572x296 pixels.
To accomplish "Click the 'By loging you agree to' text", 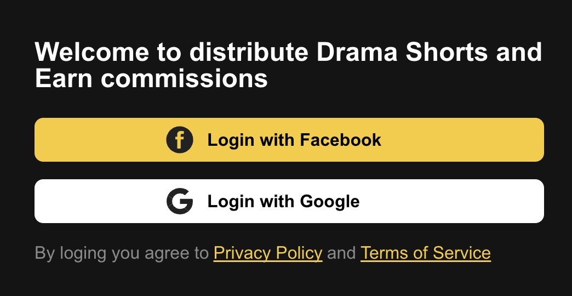I will [122, 253].
